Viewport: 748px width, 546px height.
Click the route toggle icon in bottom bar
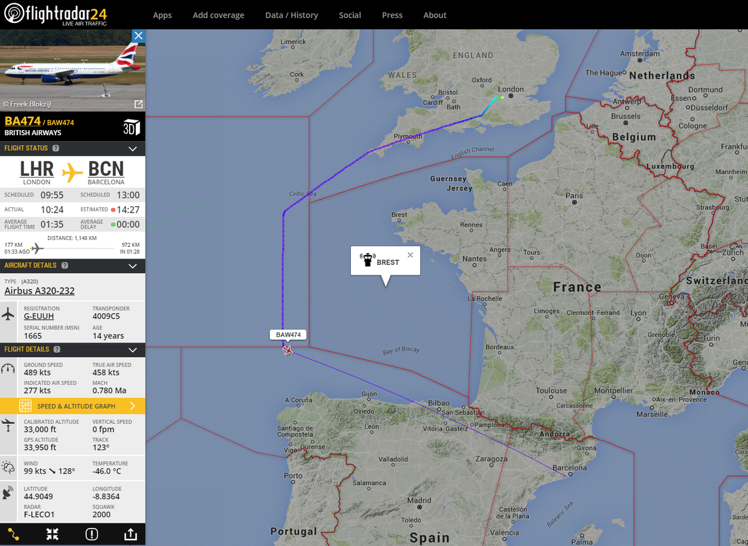pyautogui.click(x=14, y=534)
